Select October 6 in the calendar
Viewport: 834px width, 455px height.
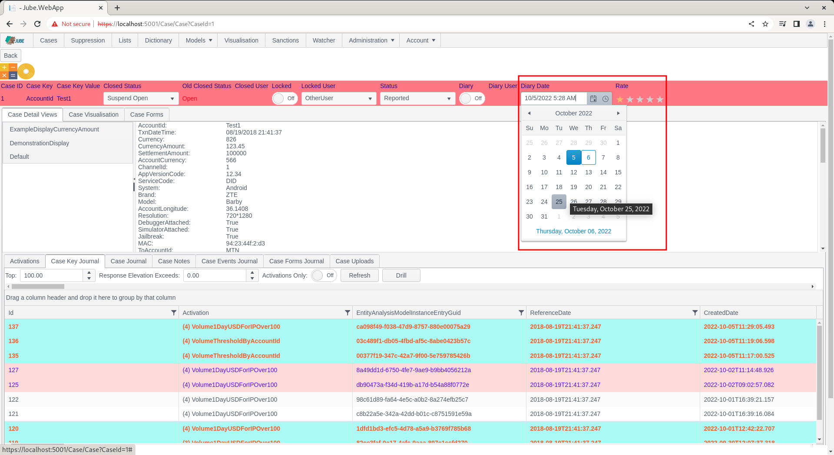pyautogui.click(x=589, y=157)
